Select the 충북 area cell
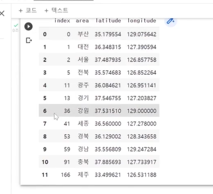This screenshot has height=194, width=213. [83, 162]
